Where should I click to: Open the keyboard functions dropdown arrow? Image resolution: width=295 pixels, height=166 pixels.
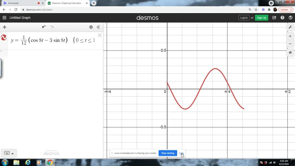coord(13,153)
